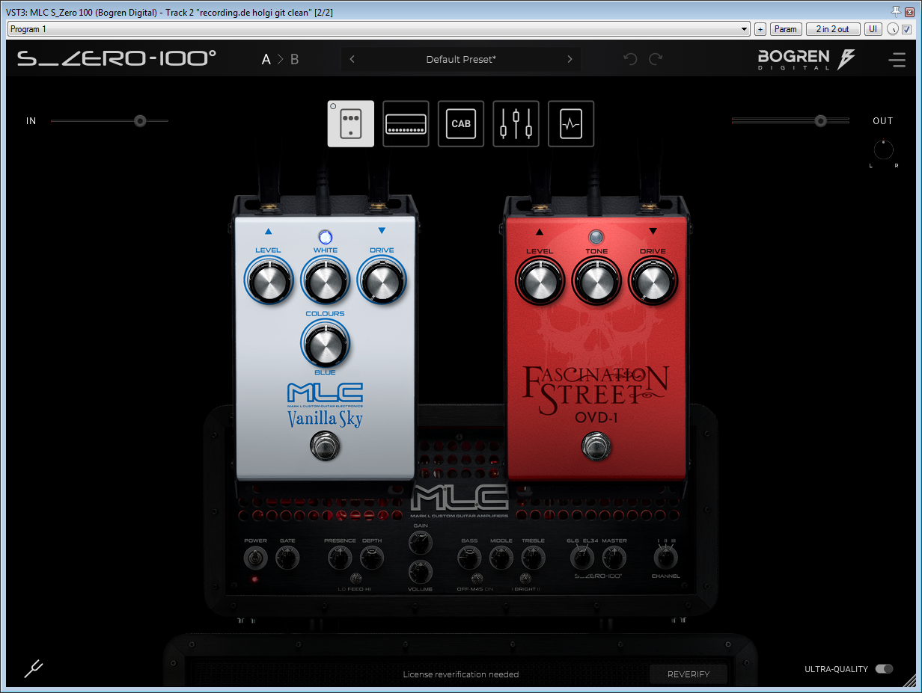Go to previous preset chevron
Viewport: 922px width, 693px height.
tap(352, 59)
